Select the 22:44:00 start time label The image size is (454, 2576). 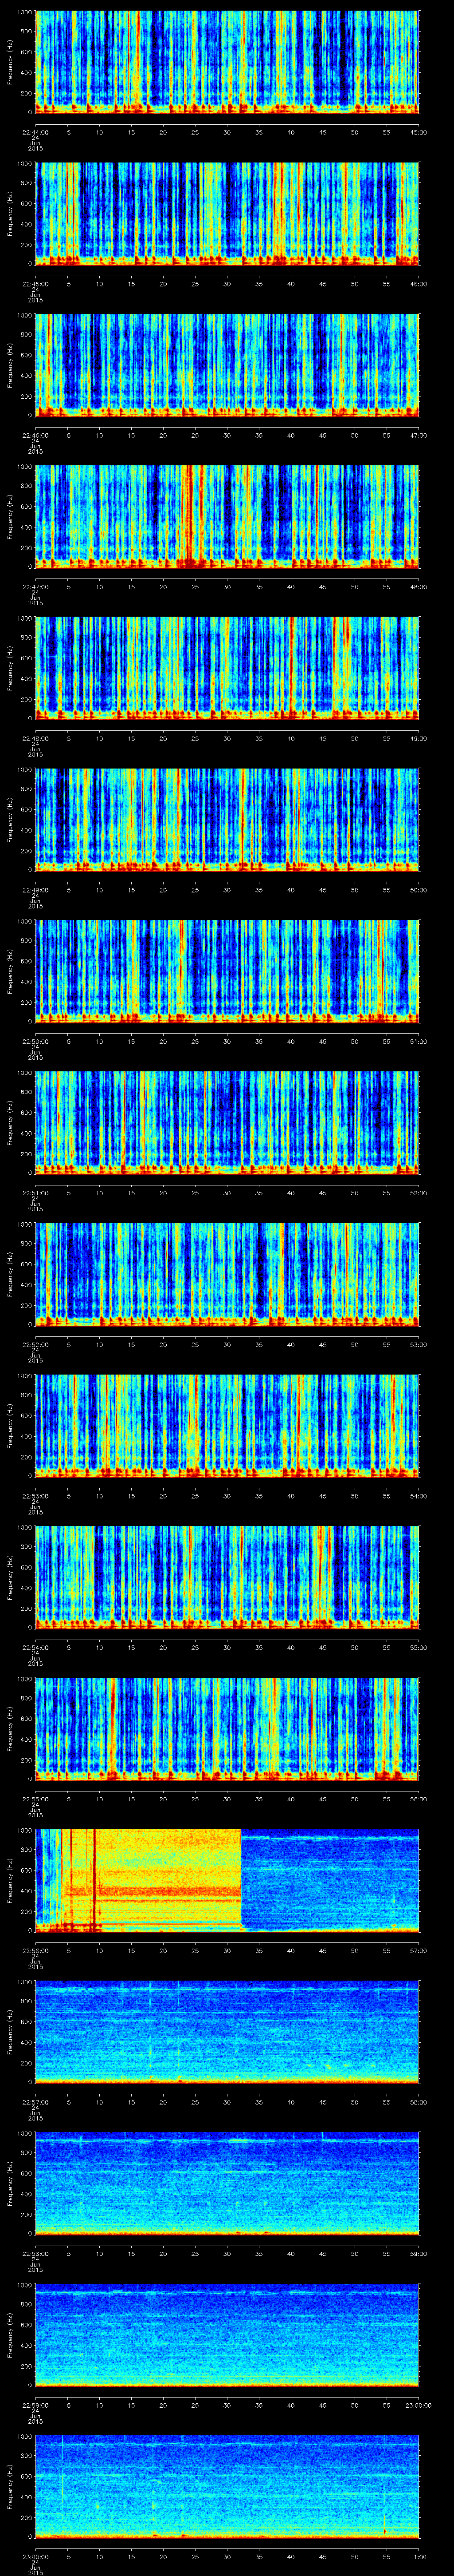(36, 131)
